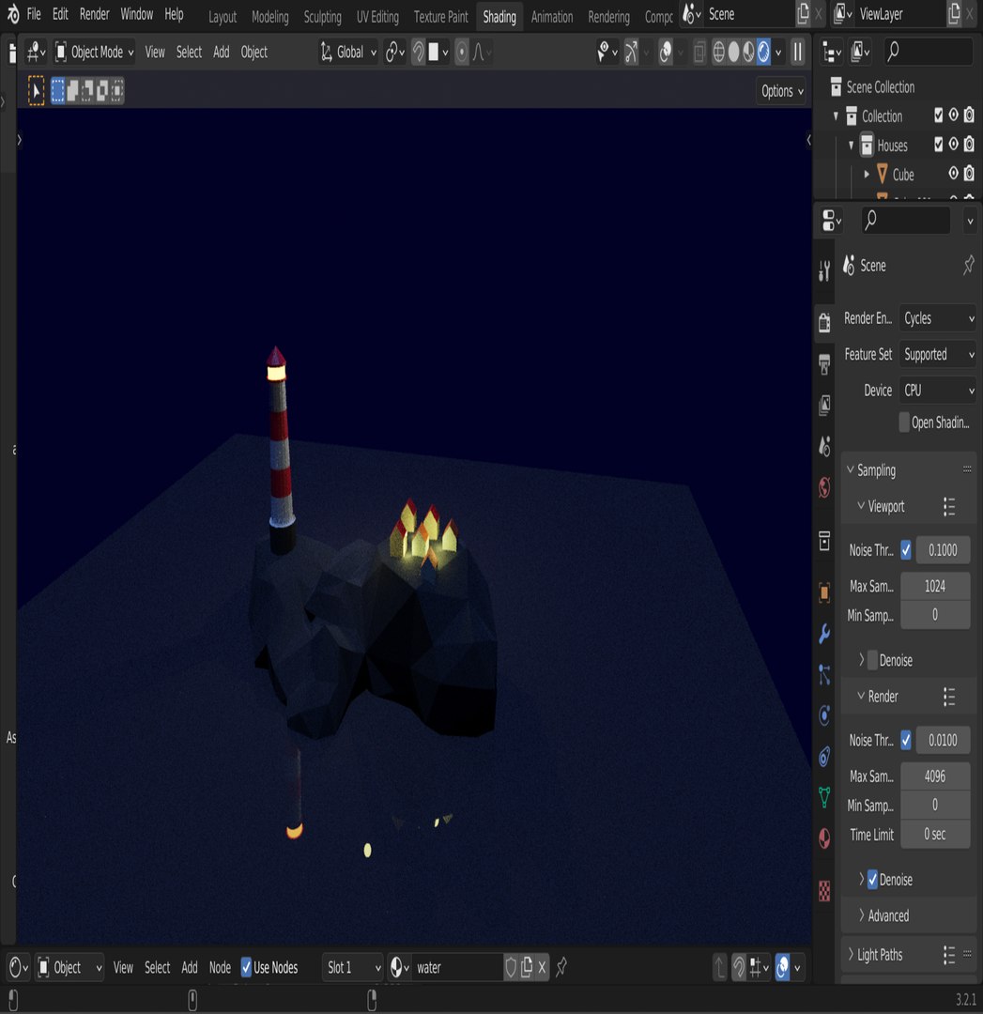Expand the Light Paths panel
The image size is (983, 1014).
(879, 955)
